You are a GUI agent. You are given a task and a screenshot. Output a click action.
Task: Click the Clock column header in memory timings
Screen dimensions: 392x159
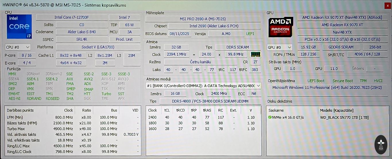click(152, 110)
